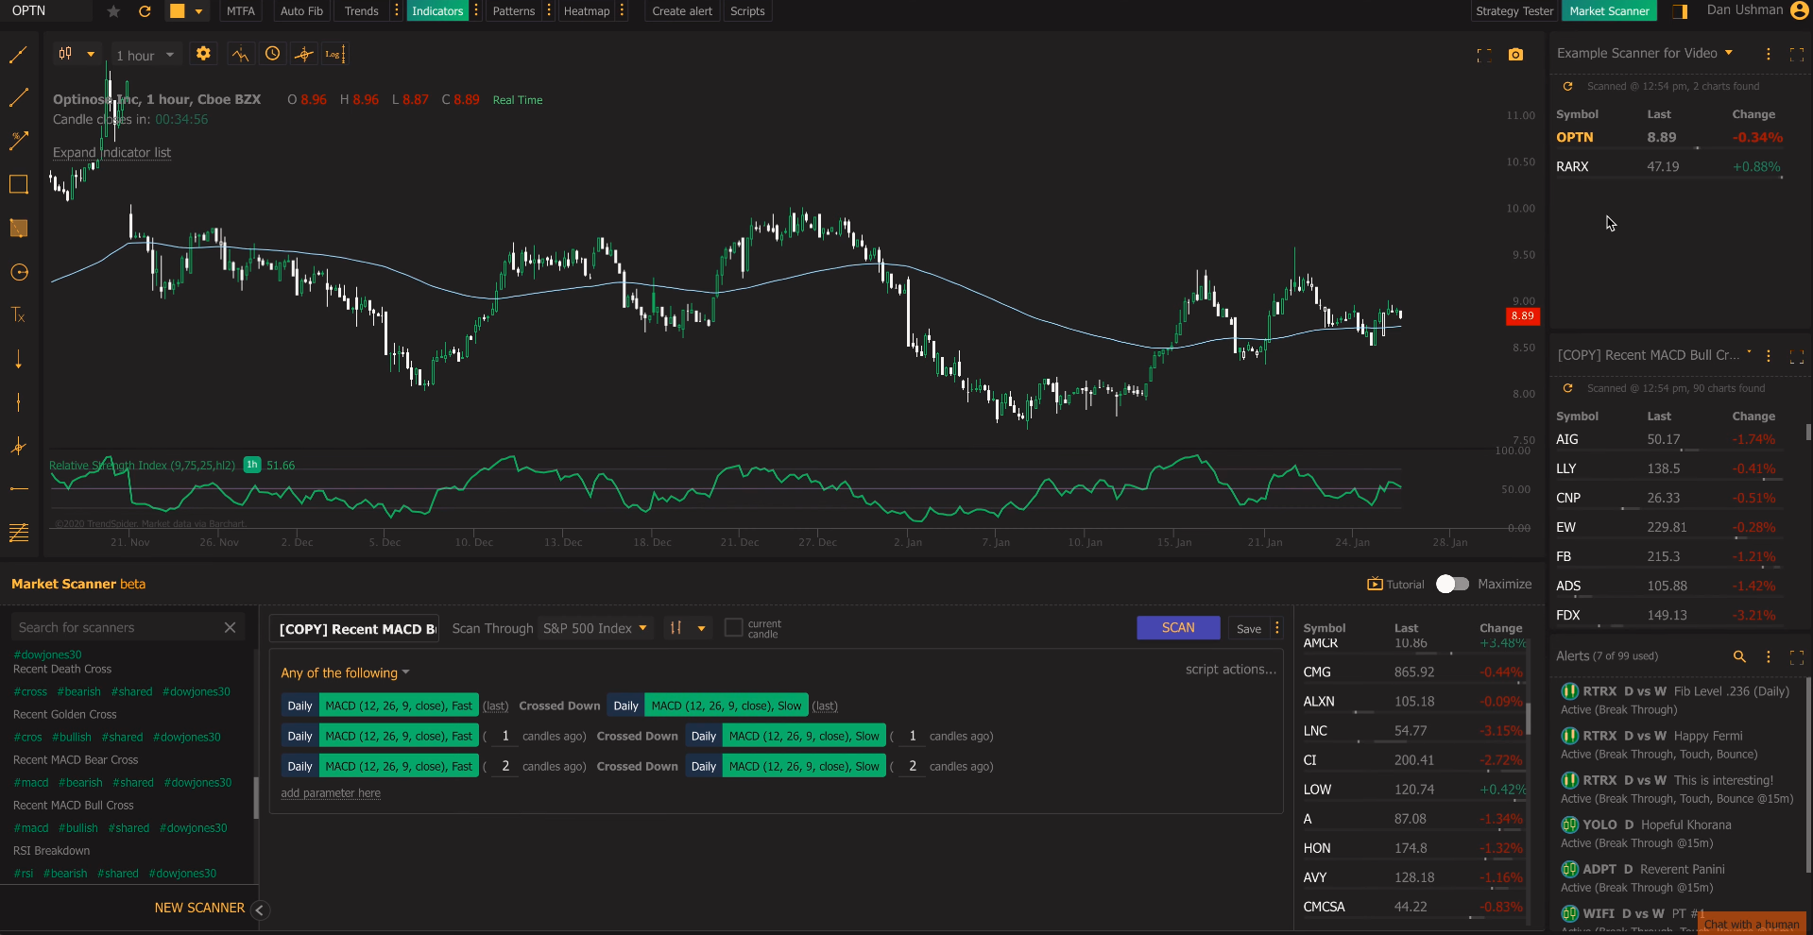
Task: Select the crosshair line tool on left toolbar
Action: [18, 446]
